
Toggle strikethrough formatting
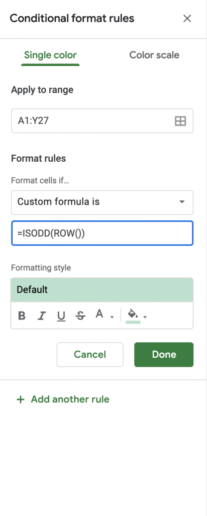80,316
